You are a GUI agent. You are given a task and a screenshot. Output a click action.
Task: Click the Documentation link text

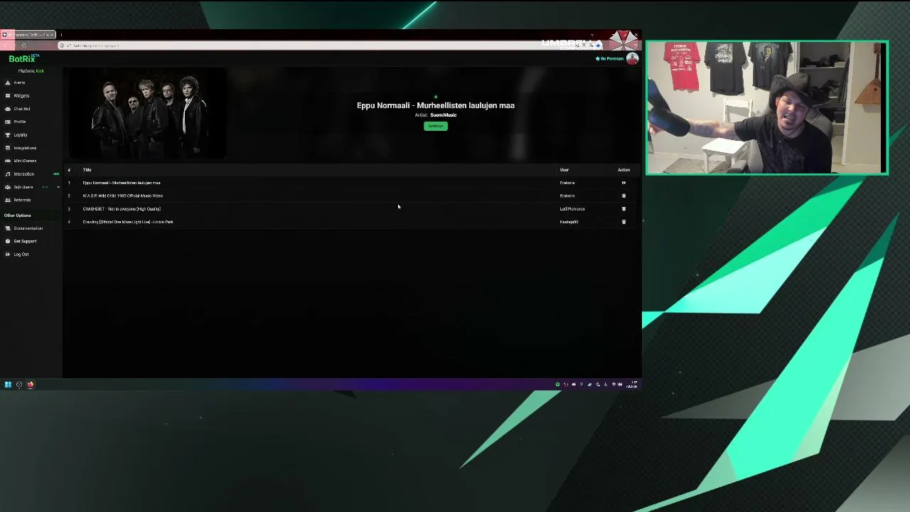28,228
